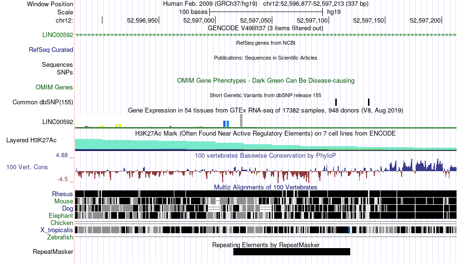Click the Multiz Alignments of 100 Vertebrates title
The image size is (457, 263).
pyautogui.click(x=266, y=188)
